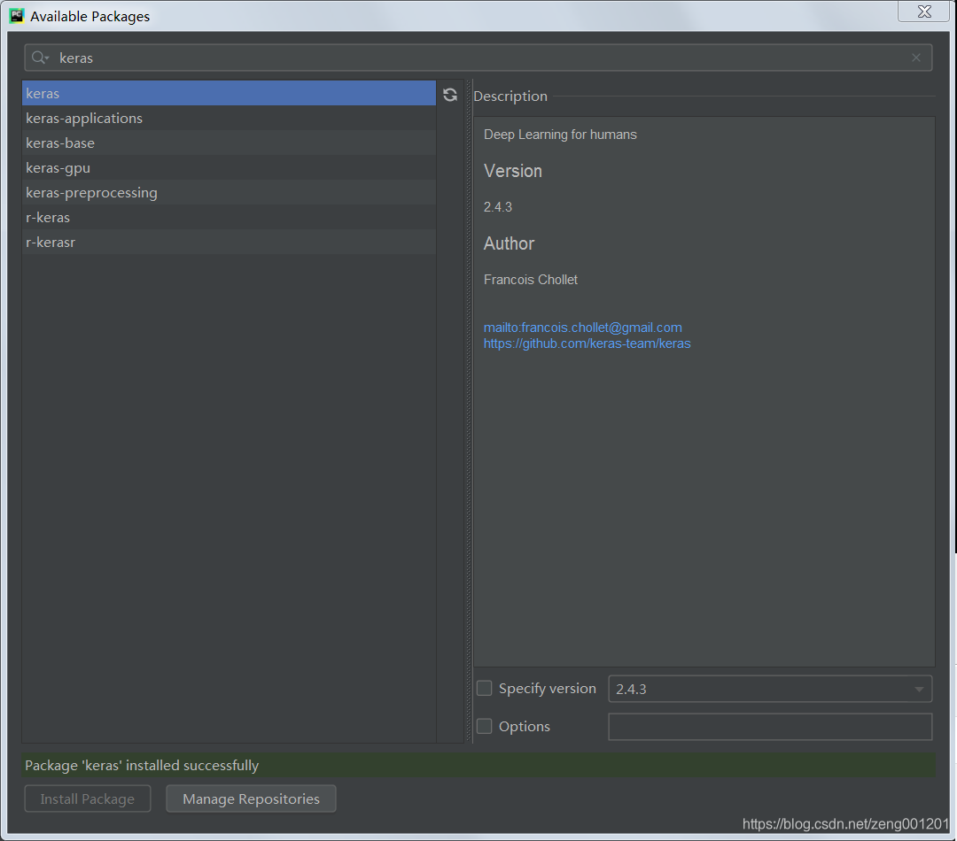Click the PyCharm icon in title bar
This screenshot has height=841, width=957.
[17, 16]
